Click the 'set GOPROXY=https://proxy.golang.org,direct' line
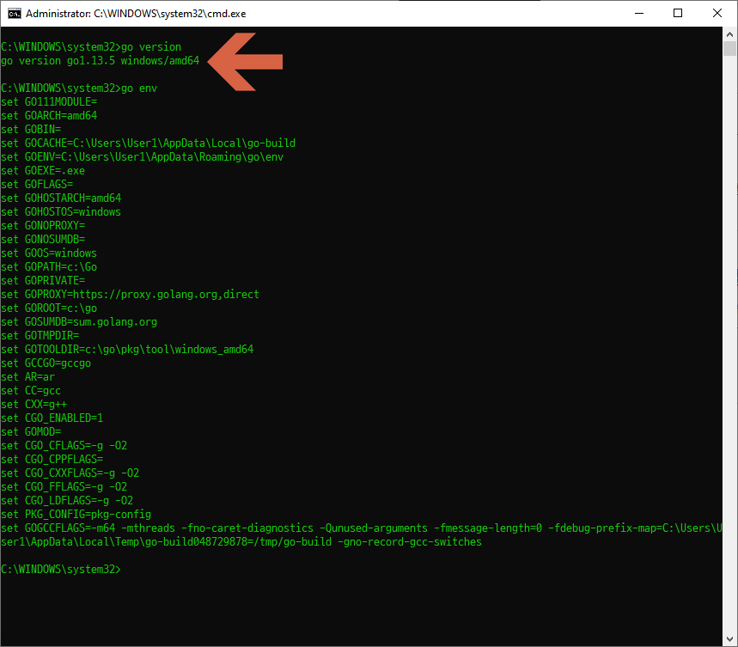 pos(130,295)
